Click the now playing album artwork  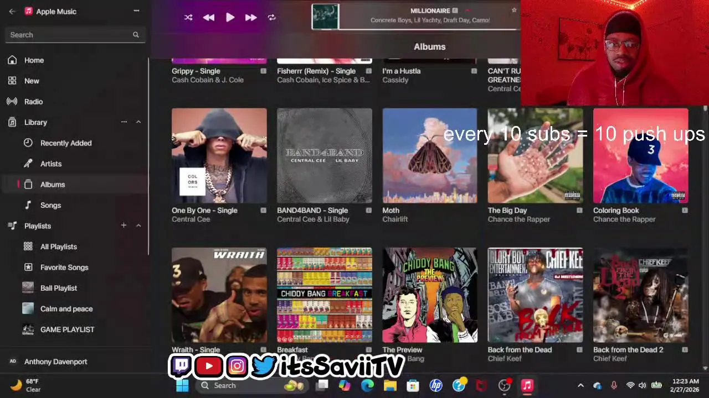pos(325,17)
